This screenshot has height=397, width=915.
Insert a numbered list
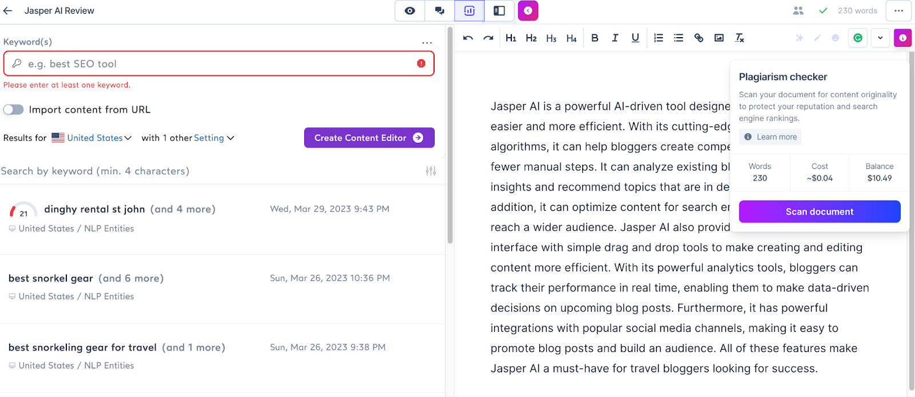(659, 38)
